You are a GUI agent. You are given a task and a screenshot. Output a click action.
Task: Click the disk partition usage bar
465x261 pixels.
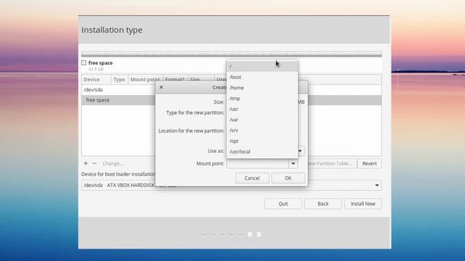232,54
